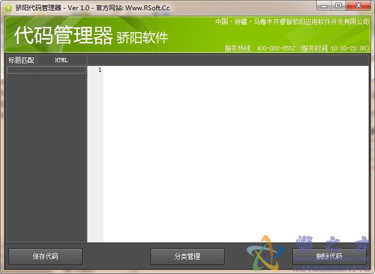Select the 标题匹配 column header
This screenshot has width=375, height=274.
(x=21, y=60)
